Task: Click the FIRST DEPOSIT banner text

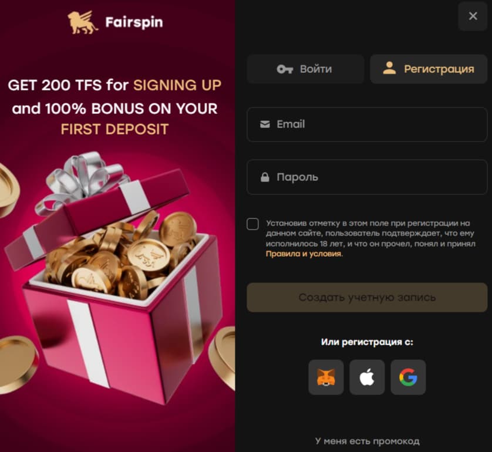Action: (115, 129)
